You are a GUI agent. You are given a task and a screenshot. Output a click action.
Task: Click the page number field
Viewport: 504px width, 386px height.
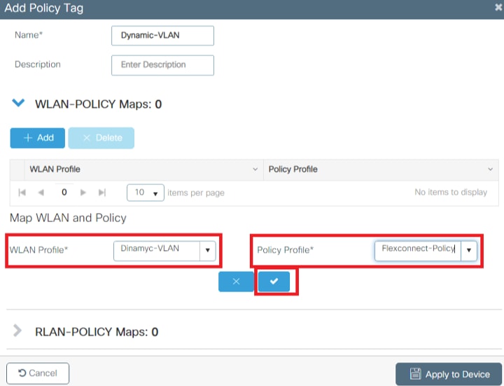pos(64,193)
